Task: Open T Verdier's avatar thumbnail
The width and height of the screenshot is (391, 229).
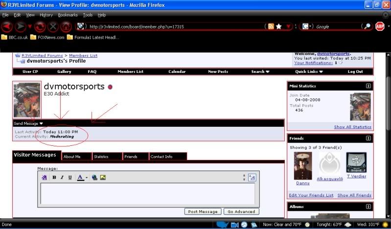Action: [x=357, y=162]
